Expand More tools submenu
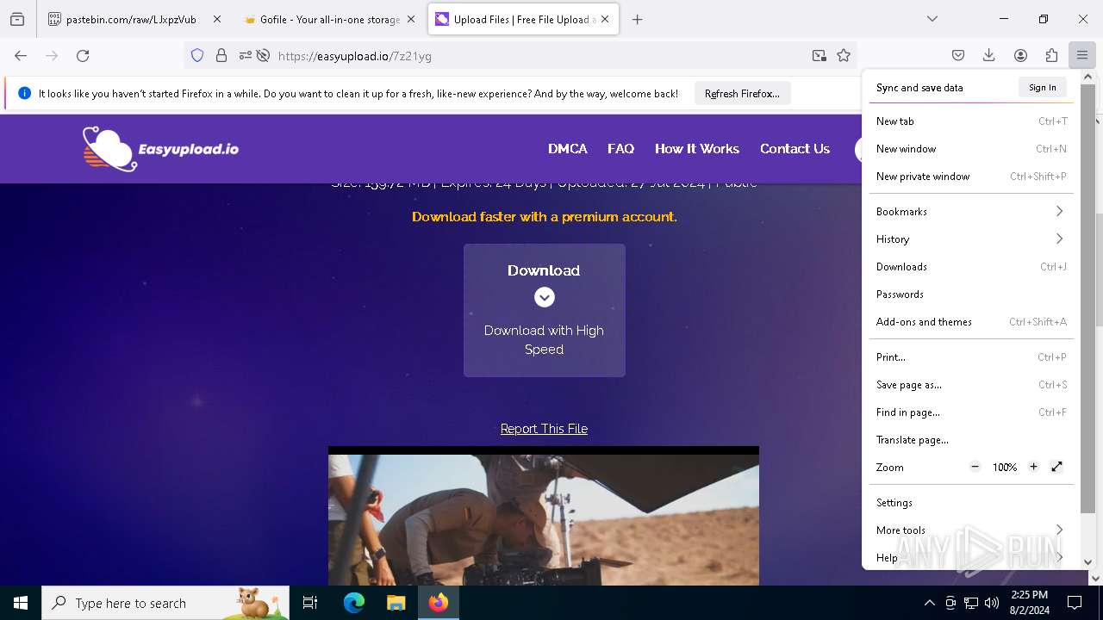This screenshot has height=620, width=1103. pos(971,530)
